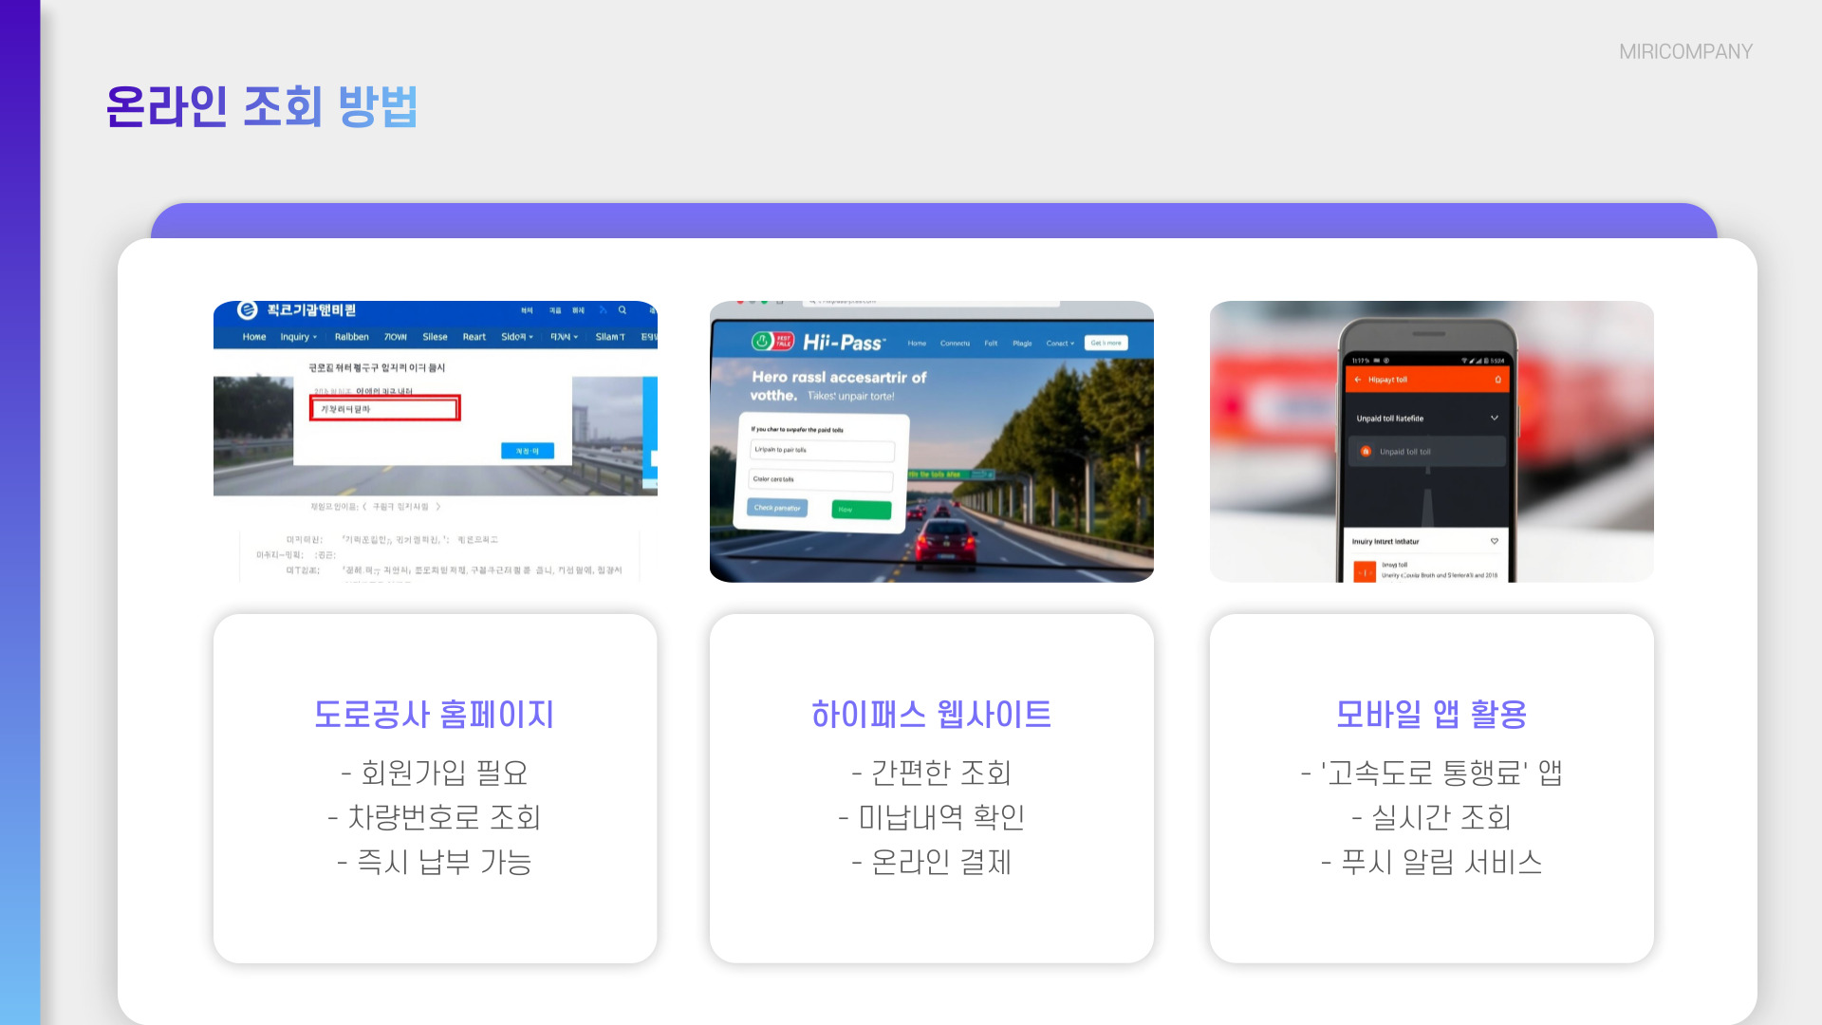
Task: Click the green button in the Hi-Pass form
Action: [x=861, y=510]
